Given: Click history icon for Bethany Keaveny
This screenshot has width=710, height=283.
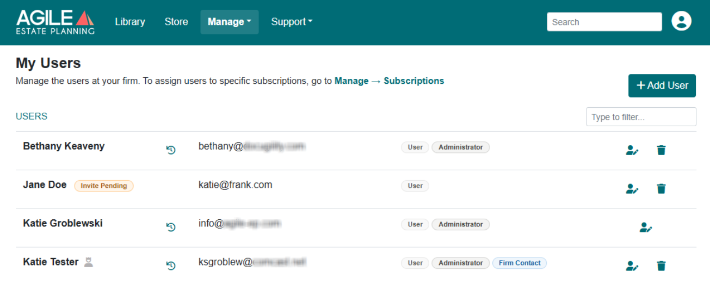Looking at the screenshot, I should (x=171, y=150).
